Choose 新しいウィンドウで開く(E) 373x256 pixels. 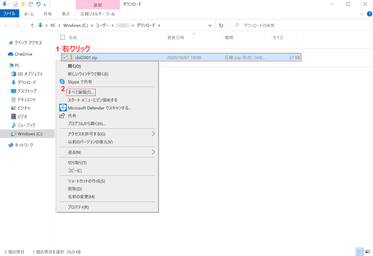tap(106, 74)
